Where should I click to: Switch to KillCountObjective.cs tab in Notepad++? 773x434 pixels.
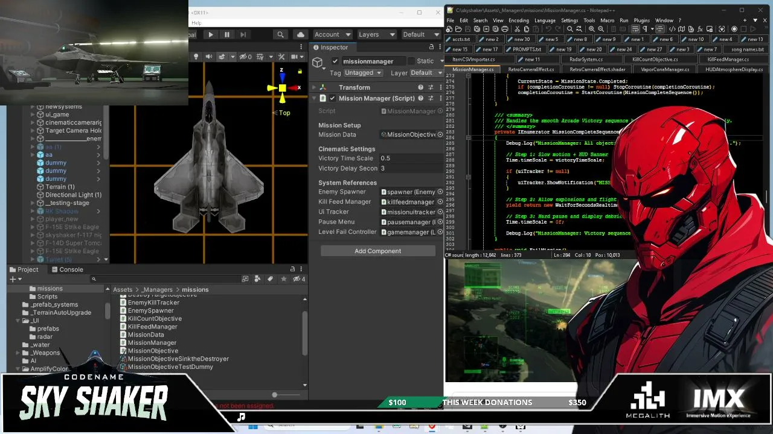(x=655, y=60)
